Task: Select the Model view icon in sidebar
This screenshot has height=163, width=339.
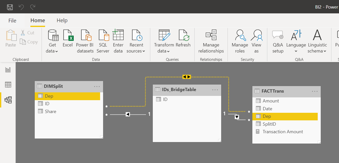Action: 8,100
